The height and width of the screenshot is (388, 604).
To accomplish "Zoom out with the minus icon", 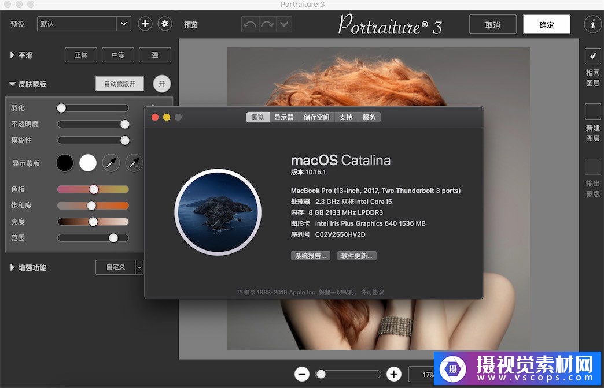I will [x=301, y=374].
